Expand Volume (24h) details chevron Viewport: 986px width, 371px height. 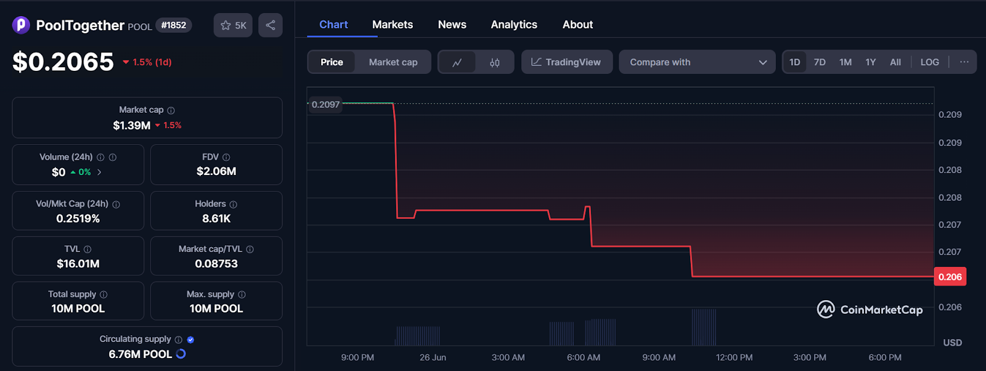(99, 173)
